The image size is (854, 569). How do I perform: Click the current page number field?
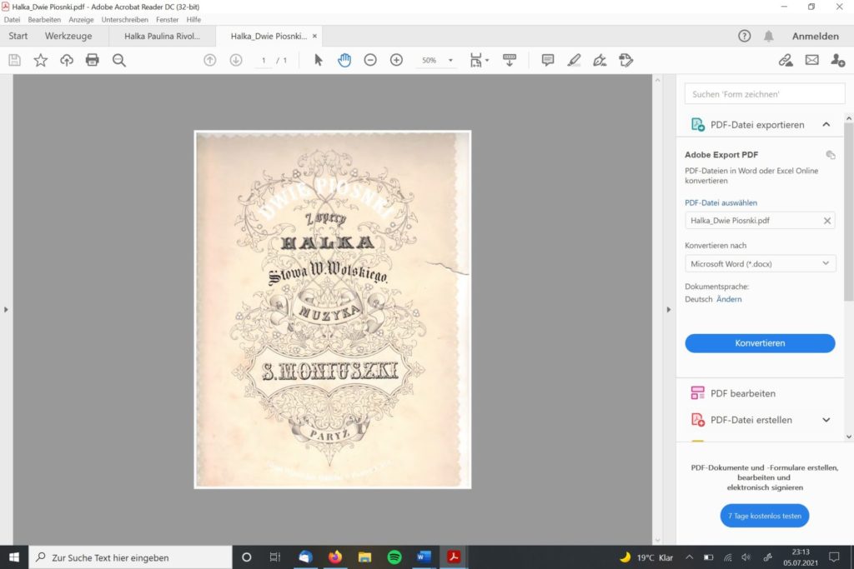(264, 60)
